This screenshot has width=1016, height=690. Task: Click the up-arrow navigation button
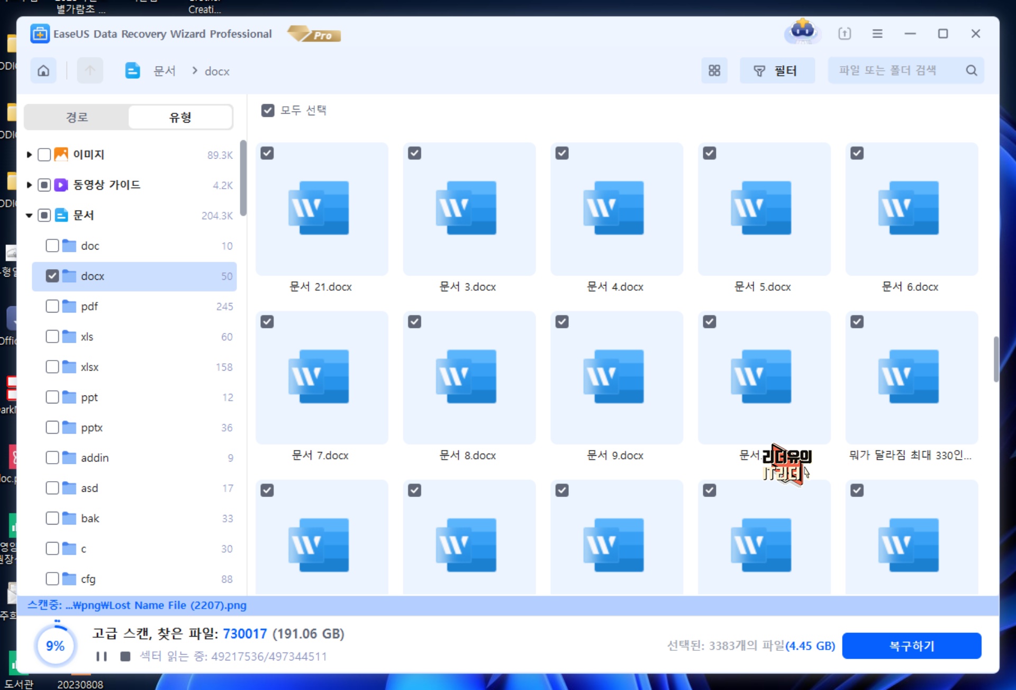click(90, 70)
